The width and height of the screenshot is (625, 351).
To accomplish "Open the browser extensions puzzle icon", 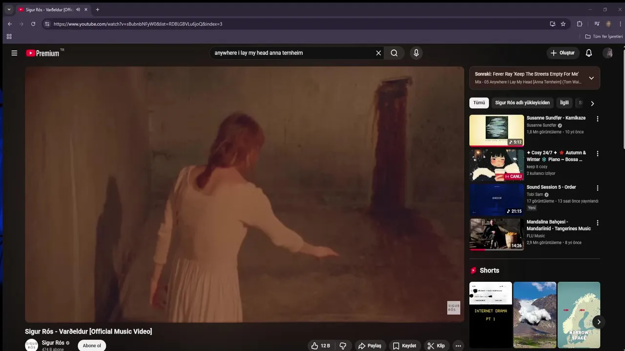I will coord(580,24).
